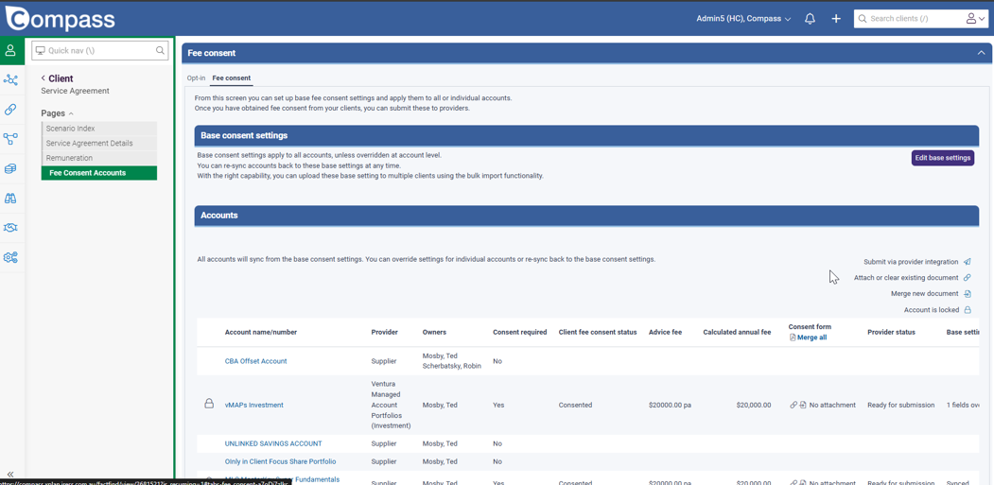Click merge document icon in vMAPs Investment row

pos(803,405)
